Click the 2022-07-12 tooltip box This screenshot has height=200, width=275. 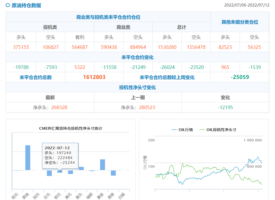tap(60, 155)
